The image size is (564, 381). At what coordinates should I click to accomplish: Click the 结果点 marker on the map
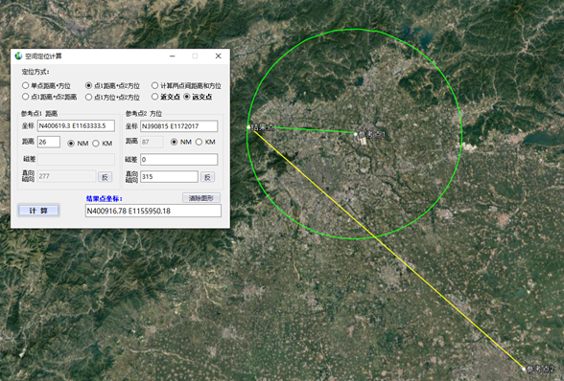[248, 127]
